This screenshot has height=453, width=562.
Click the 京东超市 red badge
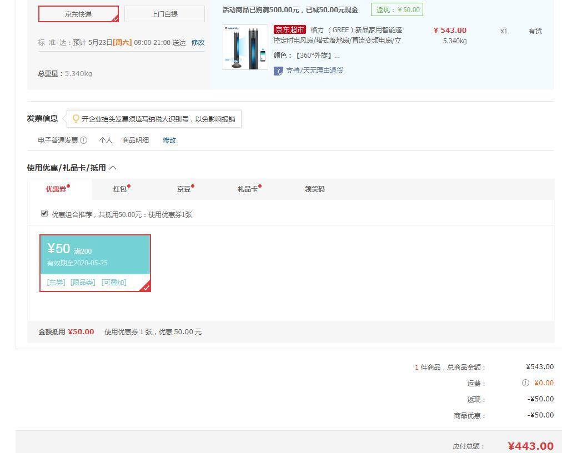click(x=289, y=29)
